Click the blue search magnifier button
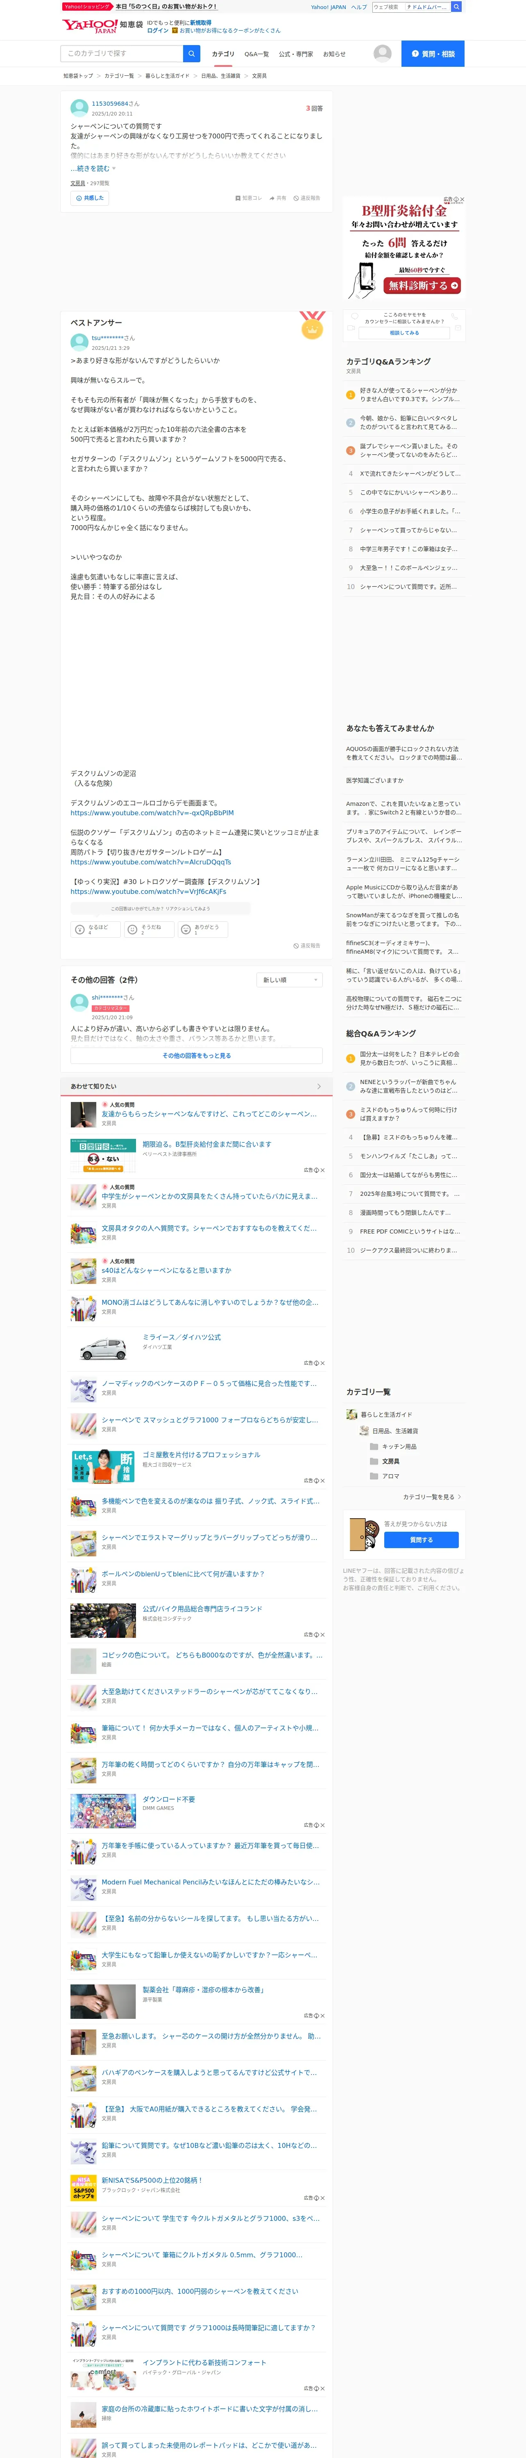This screenshot has width=526, height=2458. 192,53
